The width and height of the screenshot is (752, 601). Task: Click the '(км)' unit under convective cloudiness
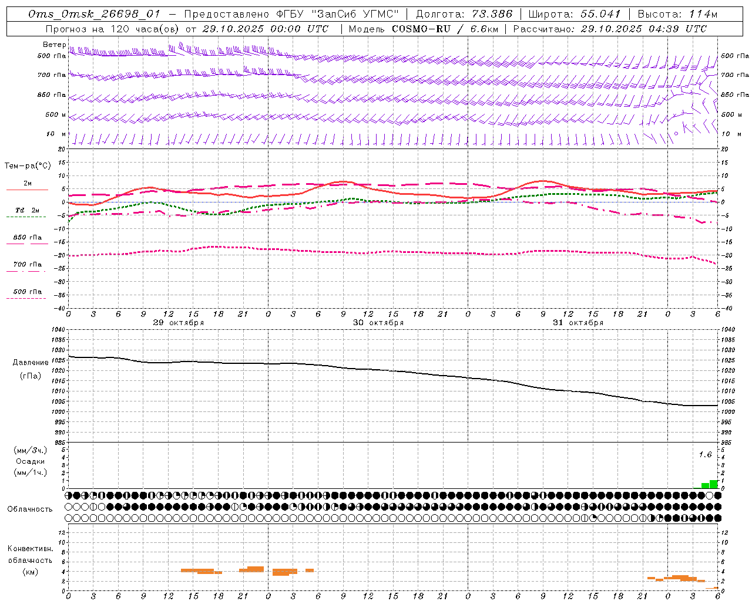point(30,572)
